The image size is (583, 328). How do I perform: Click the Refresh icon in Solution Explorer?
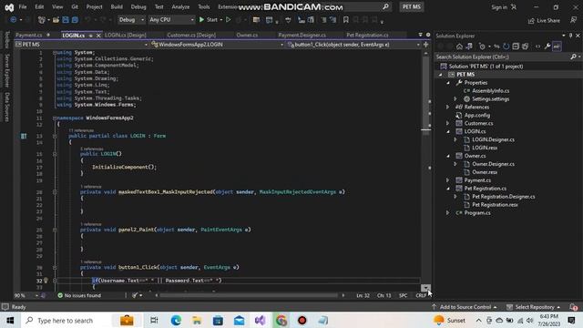point(506,46)
